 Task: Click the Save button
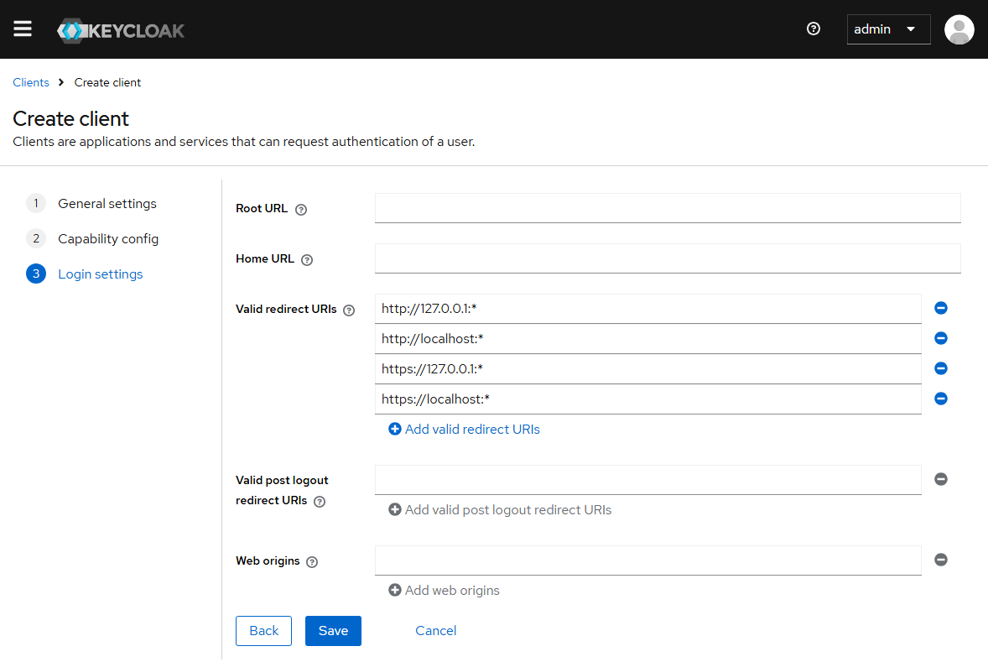(333, 631)
